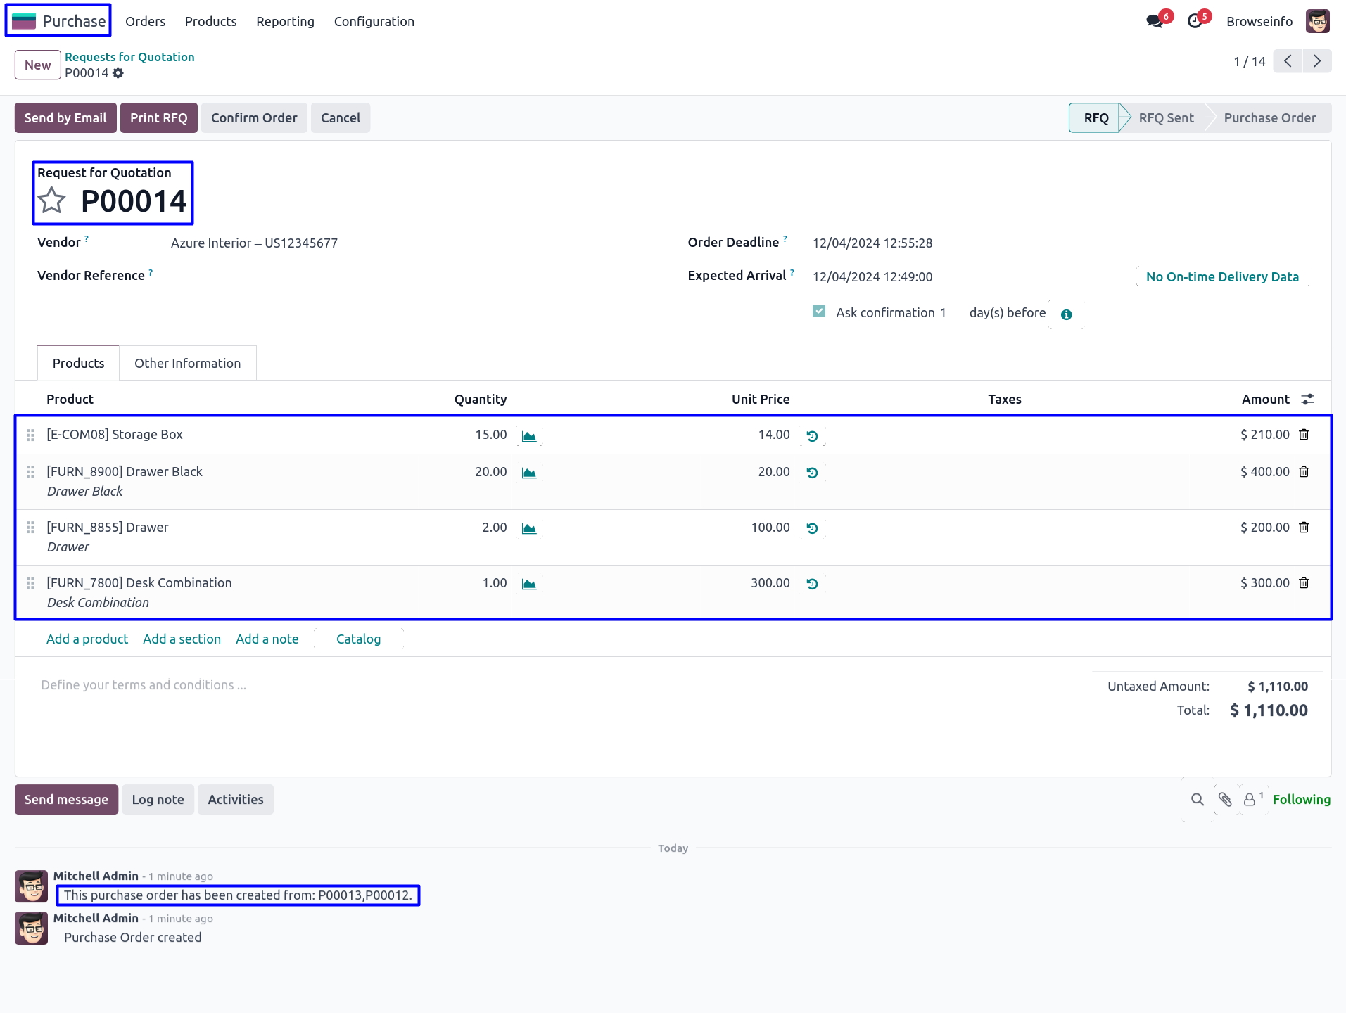Image resolution: width=1346 pixels, height=1015 pixels.
Task: Switch to the Other Information tab
Action: point(187,363)
